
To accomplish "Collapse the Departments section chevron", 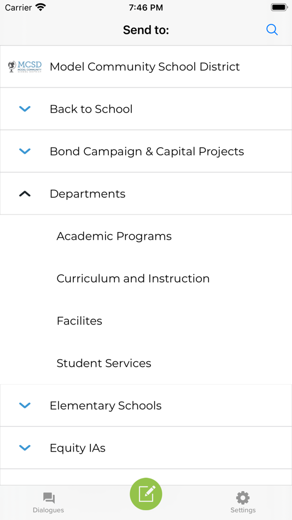I will 25,194.
